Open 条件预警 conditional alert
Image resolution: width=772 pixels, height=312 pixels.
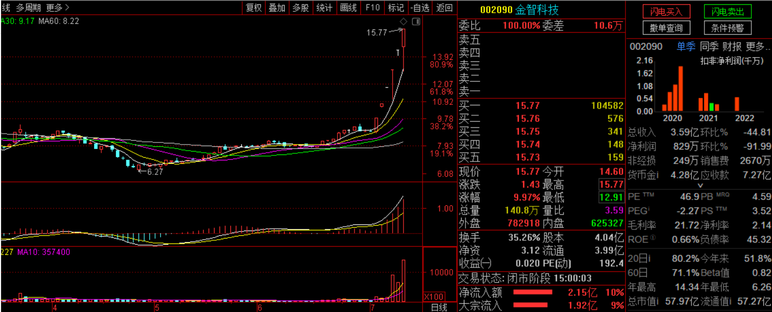[x=727, y=28]
